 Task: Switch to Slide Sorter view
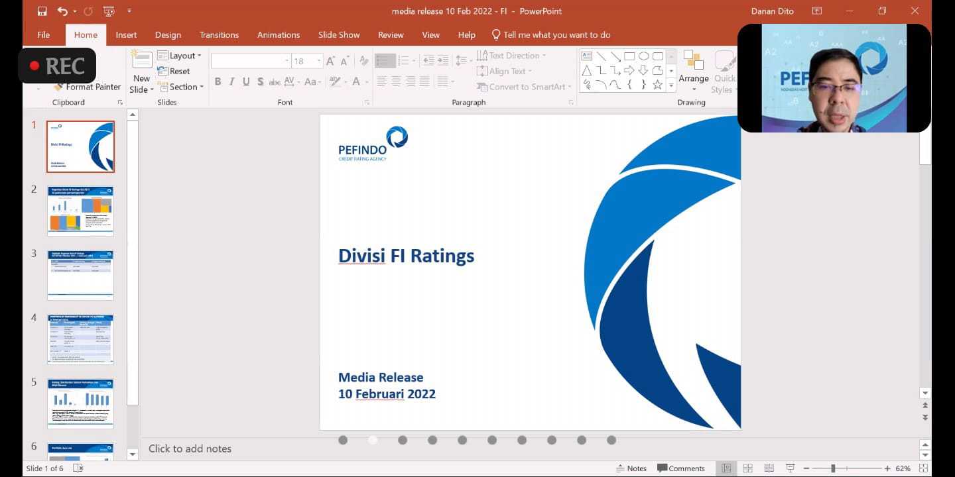pyautogui.click(x=747, y=468)
